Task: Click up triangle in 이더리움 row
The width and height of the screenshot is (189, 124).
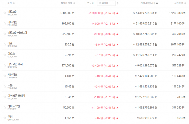Action: [117, 24]
